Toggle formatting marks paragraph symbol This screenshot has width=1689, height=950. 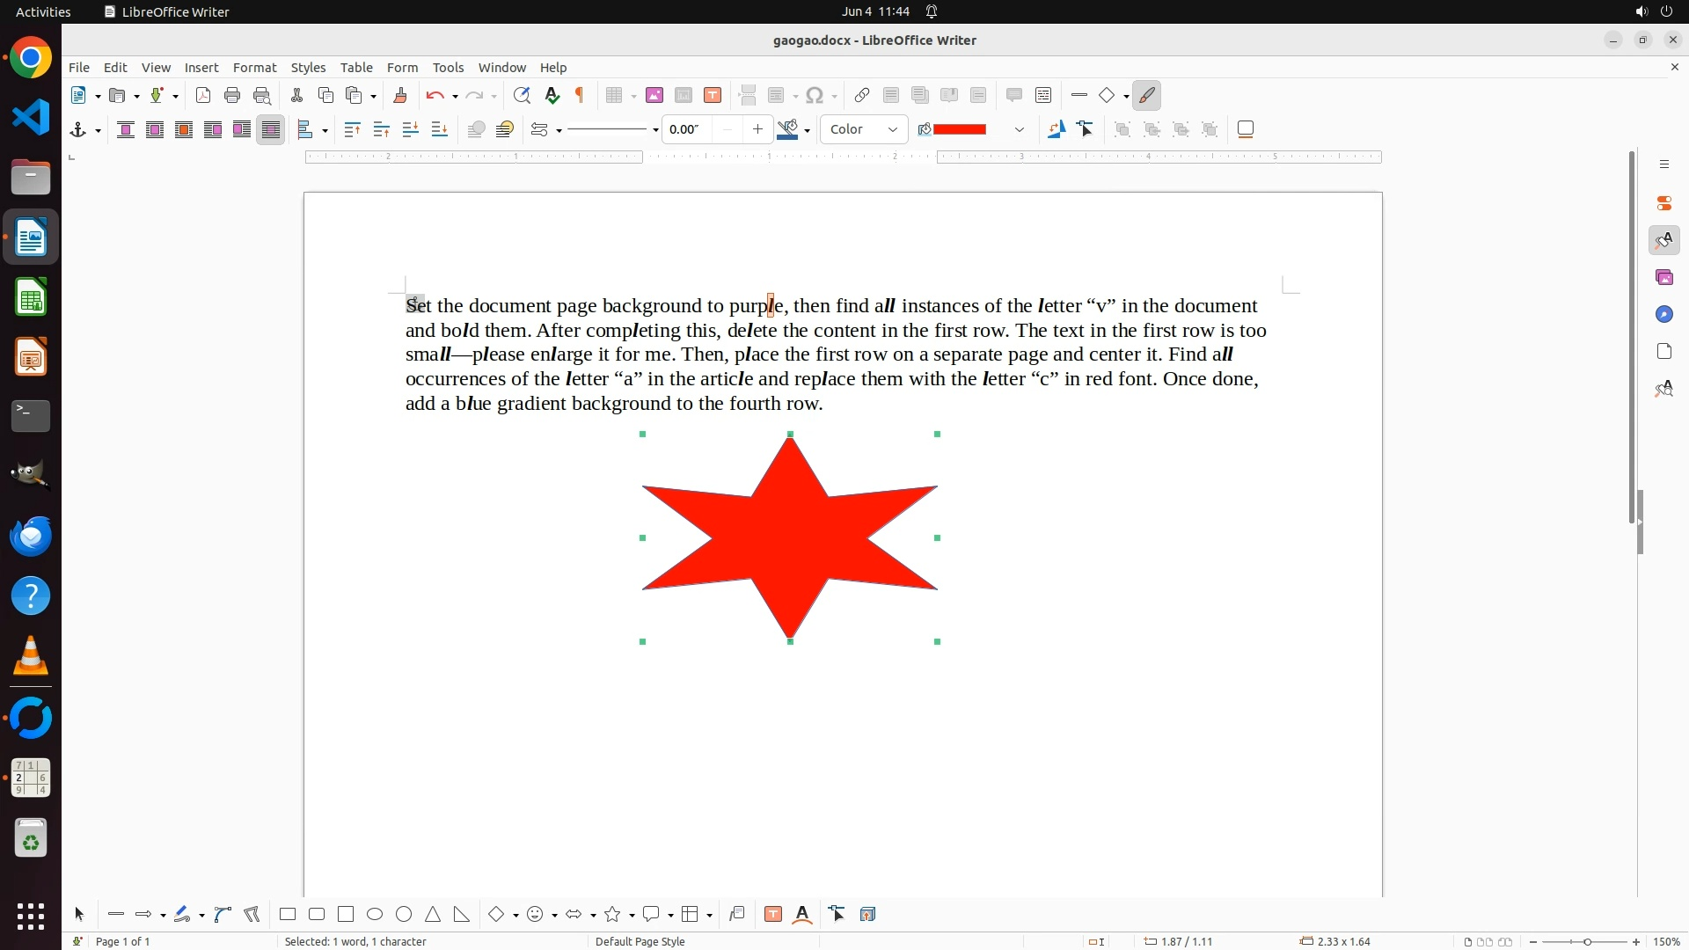pos(580,96)
